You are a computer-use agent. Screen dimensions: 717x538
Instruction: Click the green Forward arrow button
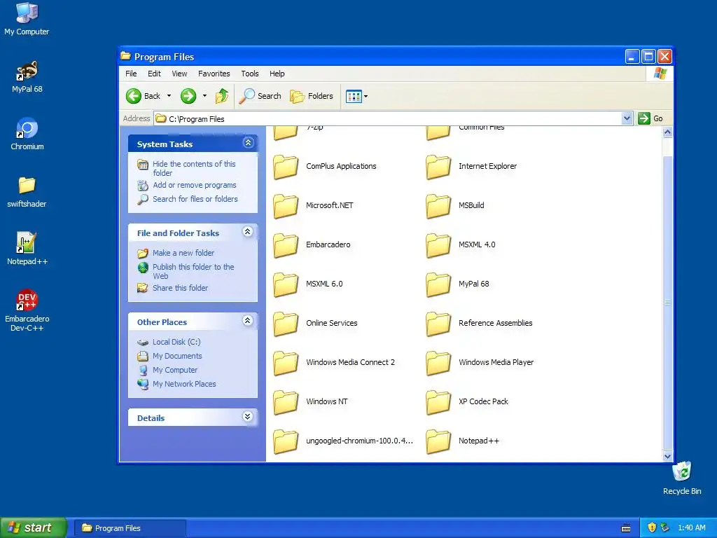tap(188, 96)
